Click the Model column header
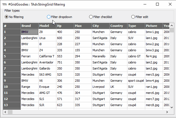This screenshot has width=176, height=118. tap(47, 26)
